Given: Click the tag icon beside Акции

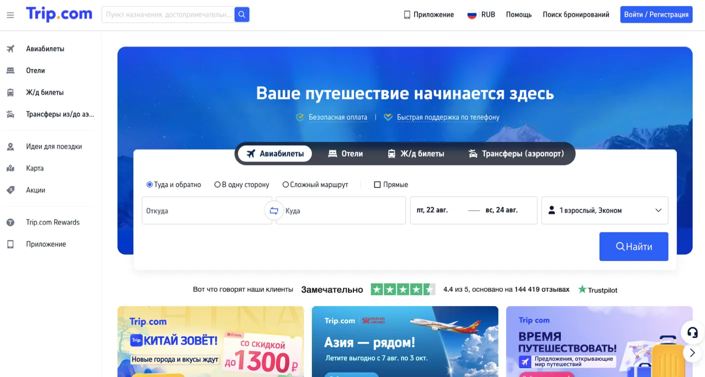Looking at the screenshot, I should (x=10, y=190).
